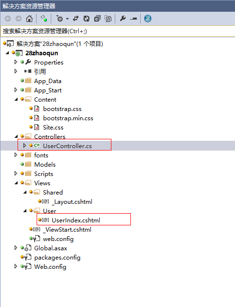
Task: Select UserIndex.cshtml file name
Action: 76,220
